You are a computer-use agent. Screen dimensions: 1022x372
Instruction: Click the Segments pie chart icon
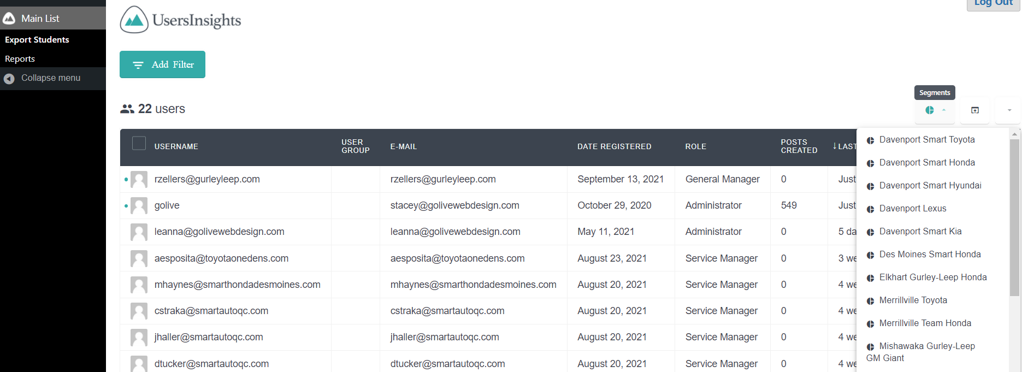click(929, 110)
